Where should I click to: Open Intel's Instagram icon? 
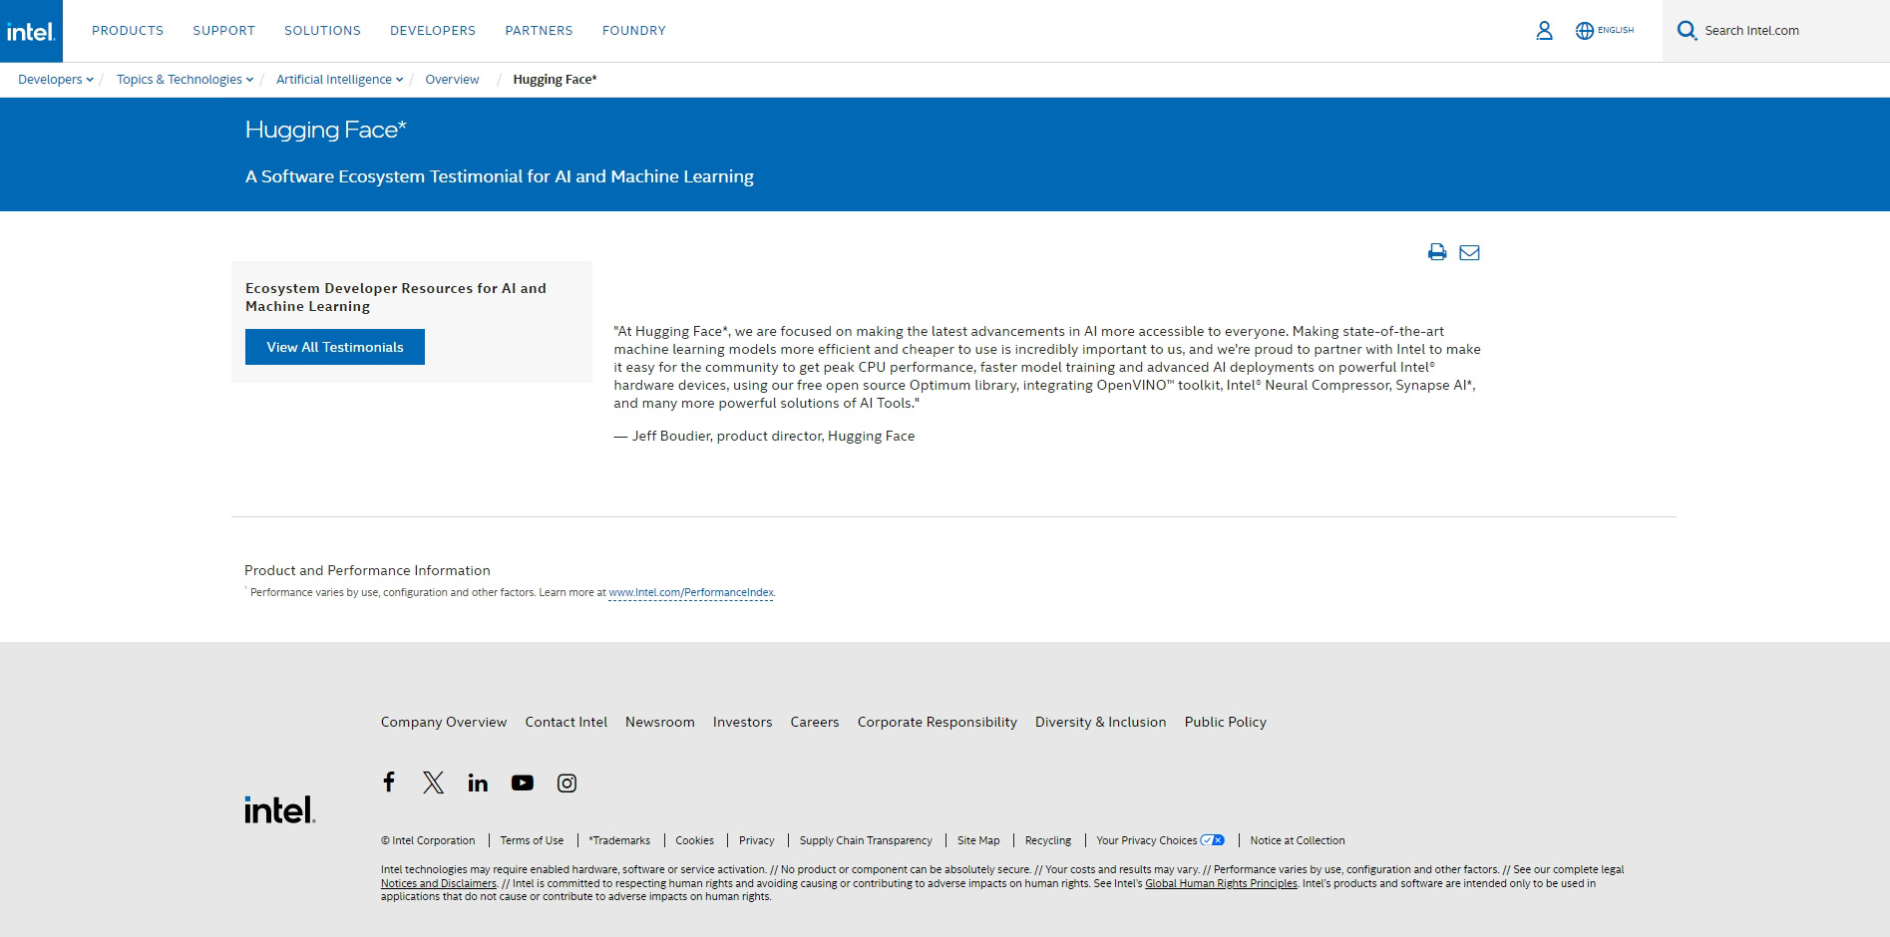567,782
